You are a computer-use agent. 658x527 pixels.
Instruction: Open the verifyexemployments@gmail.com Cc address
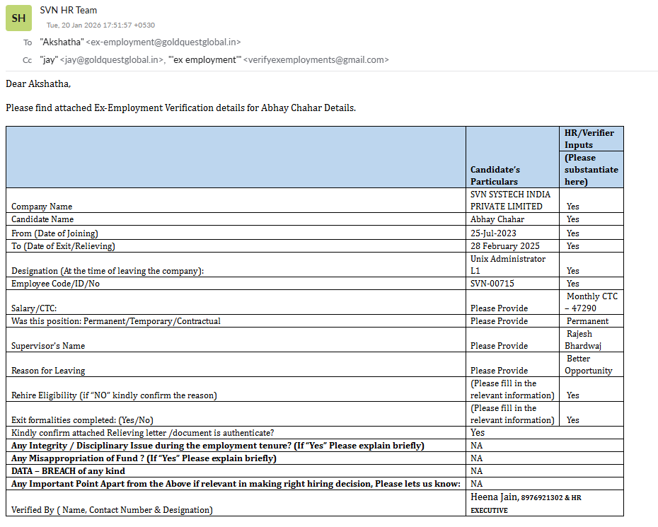[316, 60]
